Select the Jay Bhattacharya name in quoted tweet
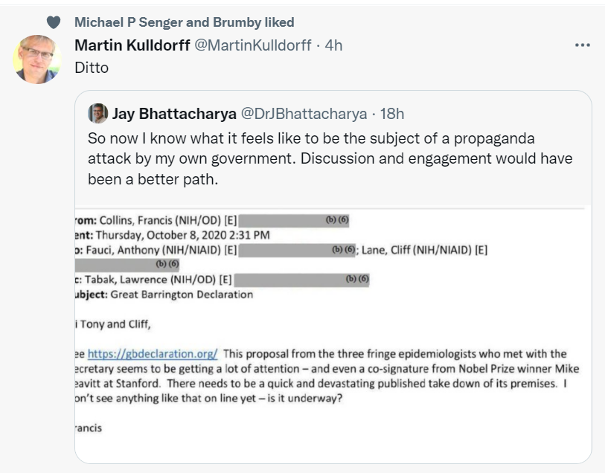 pyautogui.click(x=173, y=114)
